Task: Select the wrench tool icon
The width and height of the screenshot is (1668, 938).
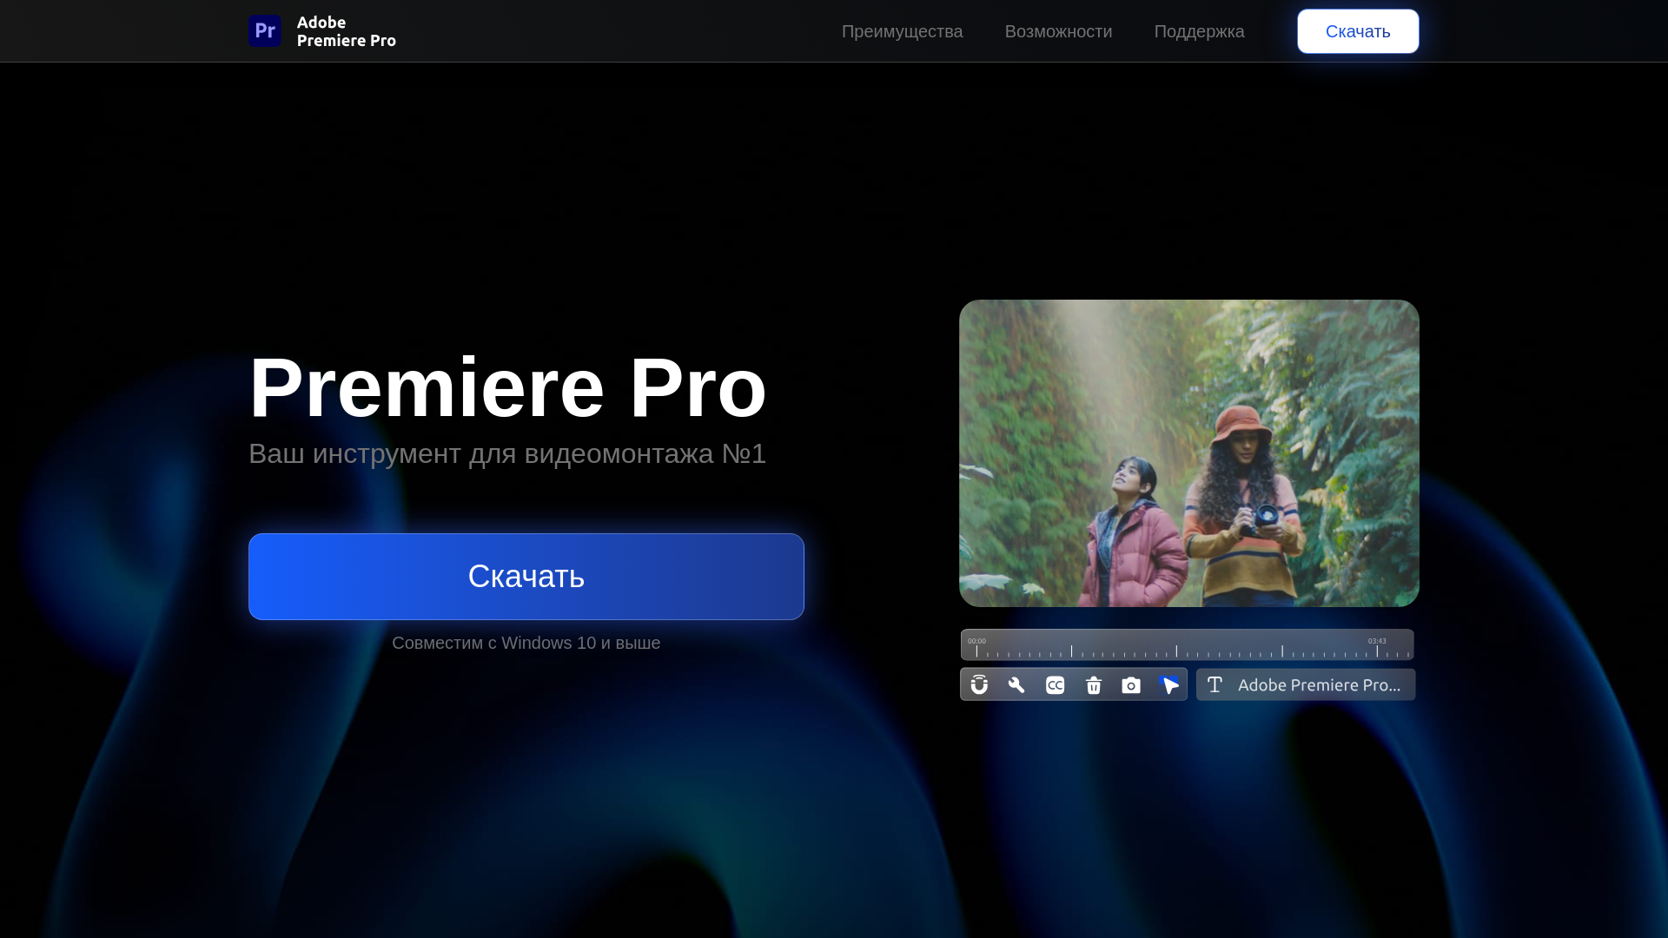Action: pyautogui.click(x=1016, y=685)
